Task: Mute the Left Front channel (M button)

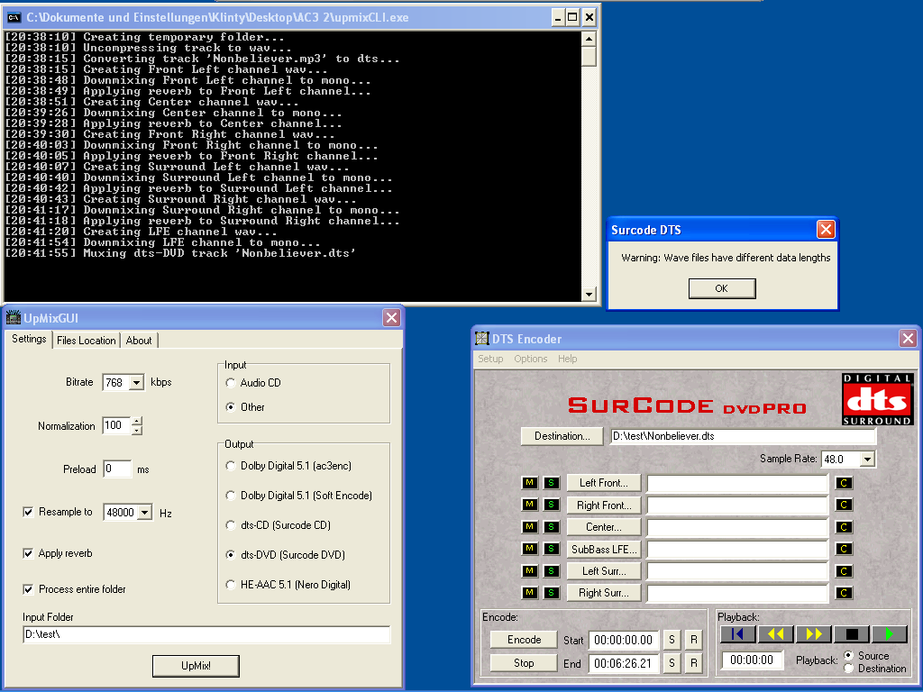Action: pos(530,483)
